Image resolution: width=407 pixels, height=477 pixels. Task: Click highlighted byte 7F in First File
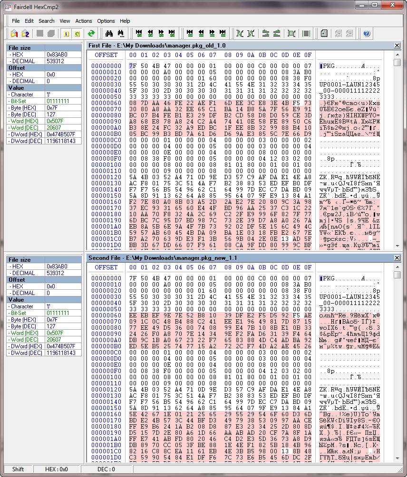pyautogui.click(x=133, y=66)
